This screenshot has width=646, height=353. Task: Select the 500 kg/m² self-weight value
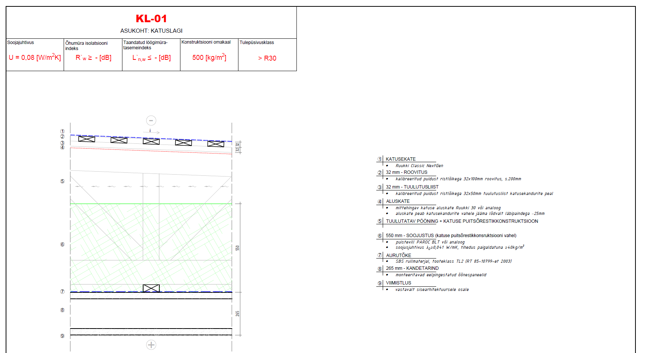click(x=209, y=58)
